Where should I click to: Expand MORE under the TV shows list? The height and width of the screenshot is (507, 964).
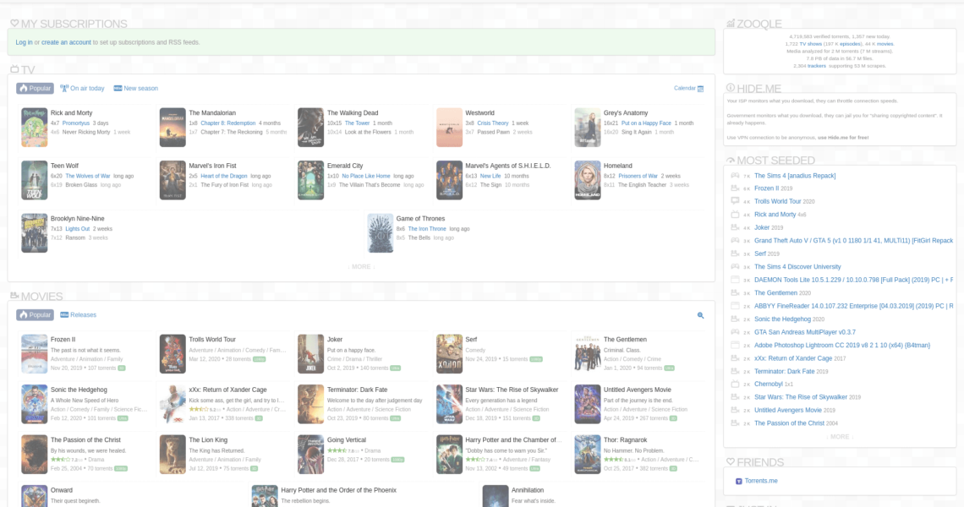coord(361,266)
